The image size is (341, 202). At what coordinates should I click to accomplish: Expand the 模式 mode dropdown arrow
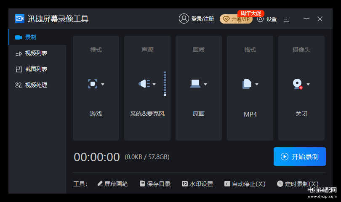click(103, 84)
